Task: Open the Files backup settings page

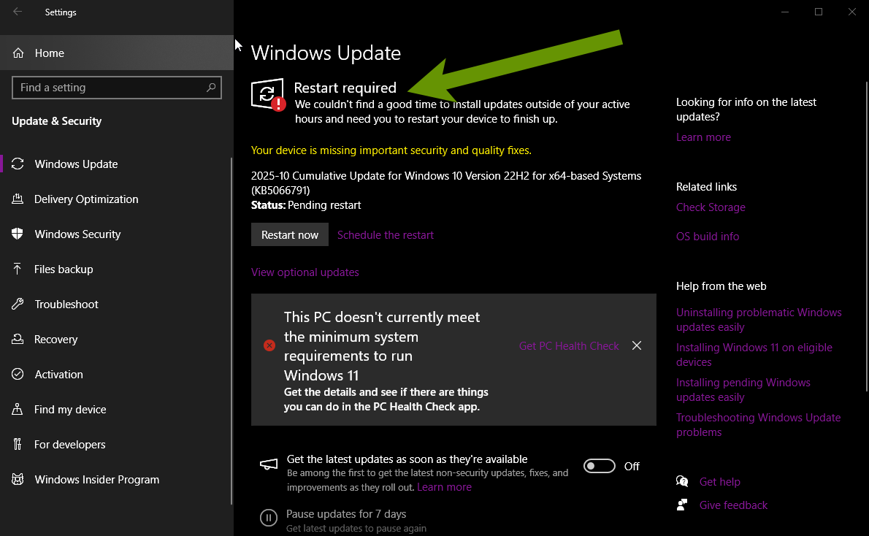Action: pos(64,269)
